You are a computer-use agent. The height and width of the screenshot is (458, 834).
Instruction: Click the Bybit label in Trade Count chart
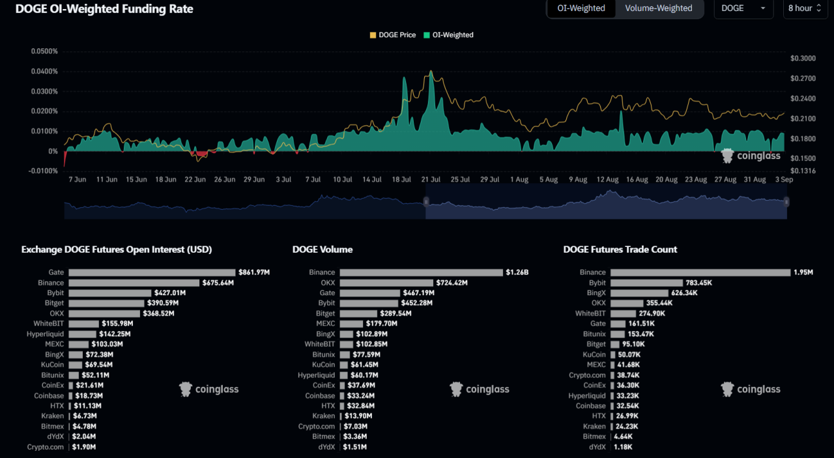(597, 283)
